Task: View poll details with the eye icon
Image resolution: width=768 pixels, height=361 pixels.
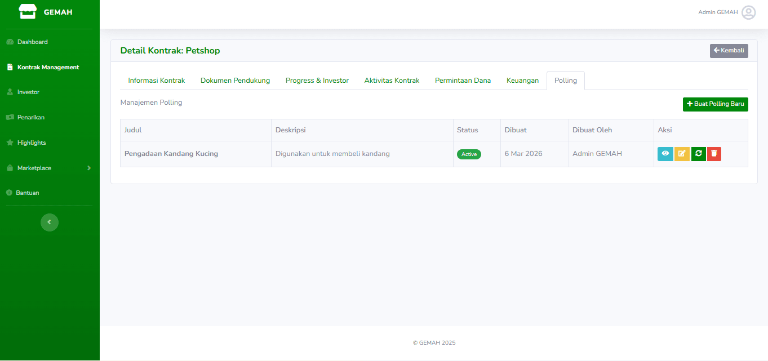Action: click(665, 154)
